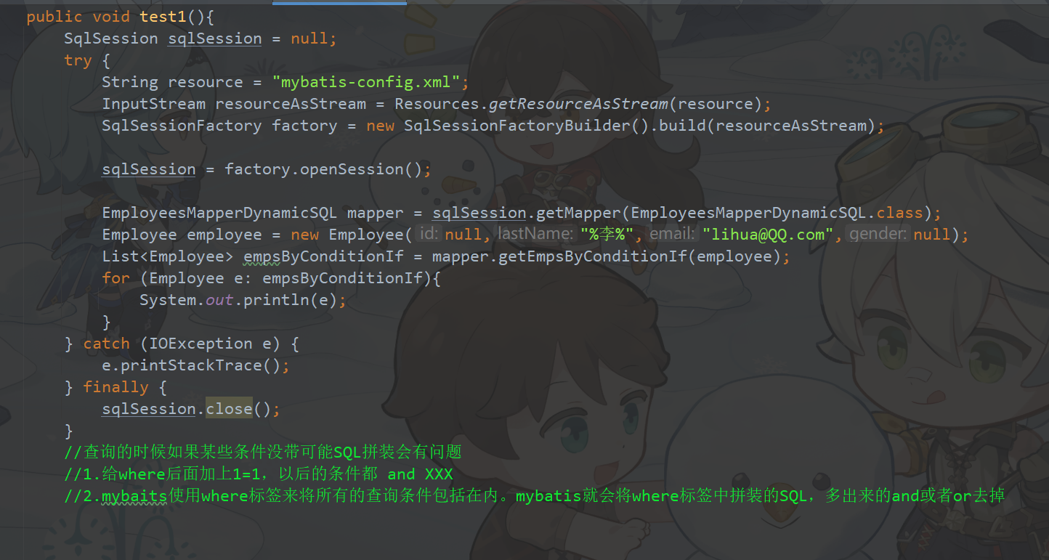
Task: Click the class keyword after EmployeesMapperDynamicSQL
Action: tap(899, 213)
